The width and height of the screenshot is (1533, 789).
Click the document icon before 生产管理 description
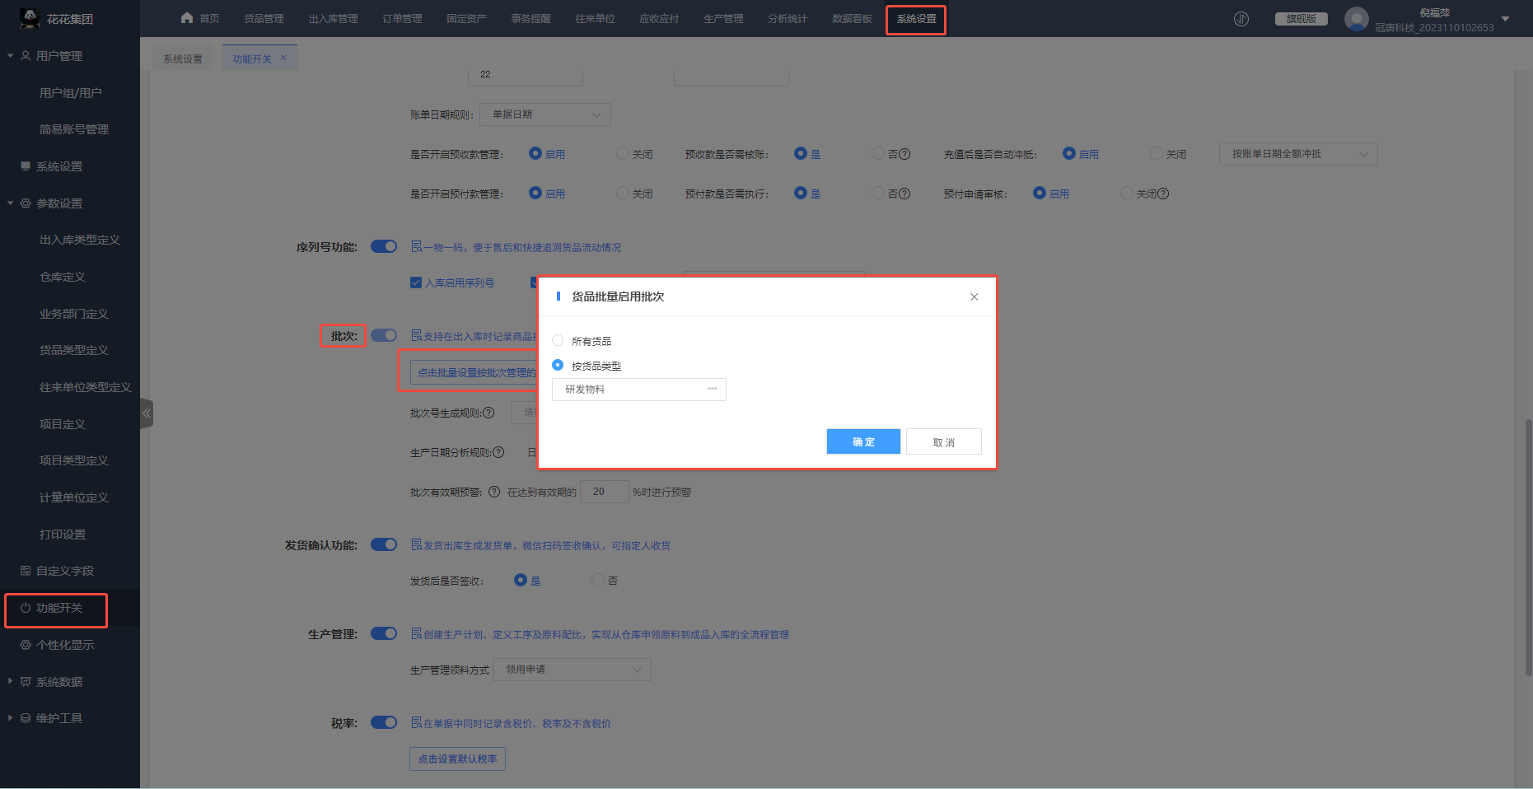417,633
